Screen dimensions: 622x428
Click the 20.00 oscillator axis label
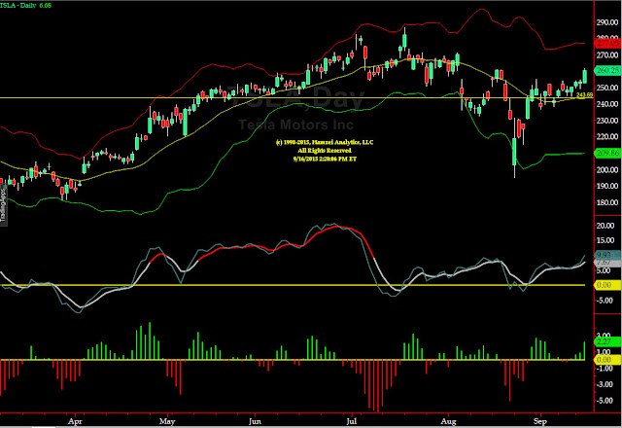[605, 226]
